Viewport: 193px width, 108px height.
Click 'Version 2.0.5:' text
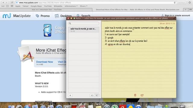click(42, 86)
